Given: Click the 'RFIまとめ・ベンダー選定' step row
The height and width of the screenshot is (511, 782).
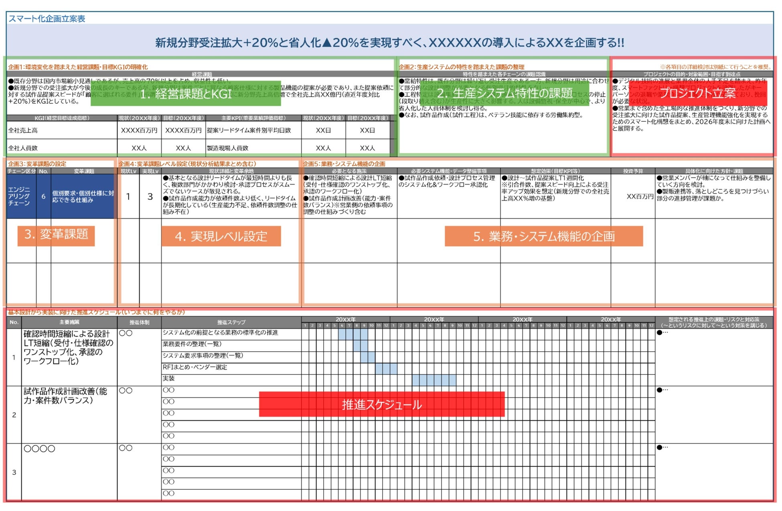Looking at the screenshot, I should click(195, 367).
